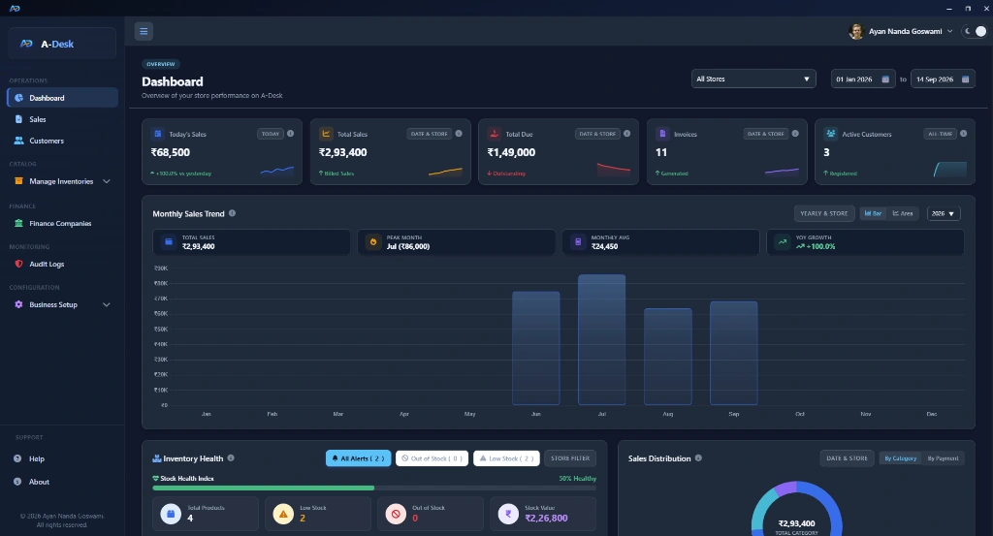Click the About info icon in the sidebar

(x=17, y=482)
